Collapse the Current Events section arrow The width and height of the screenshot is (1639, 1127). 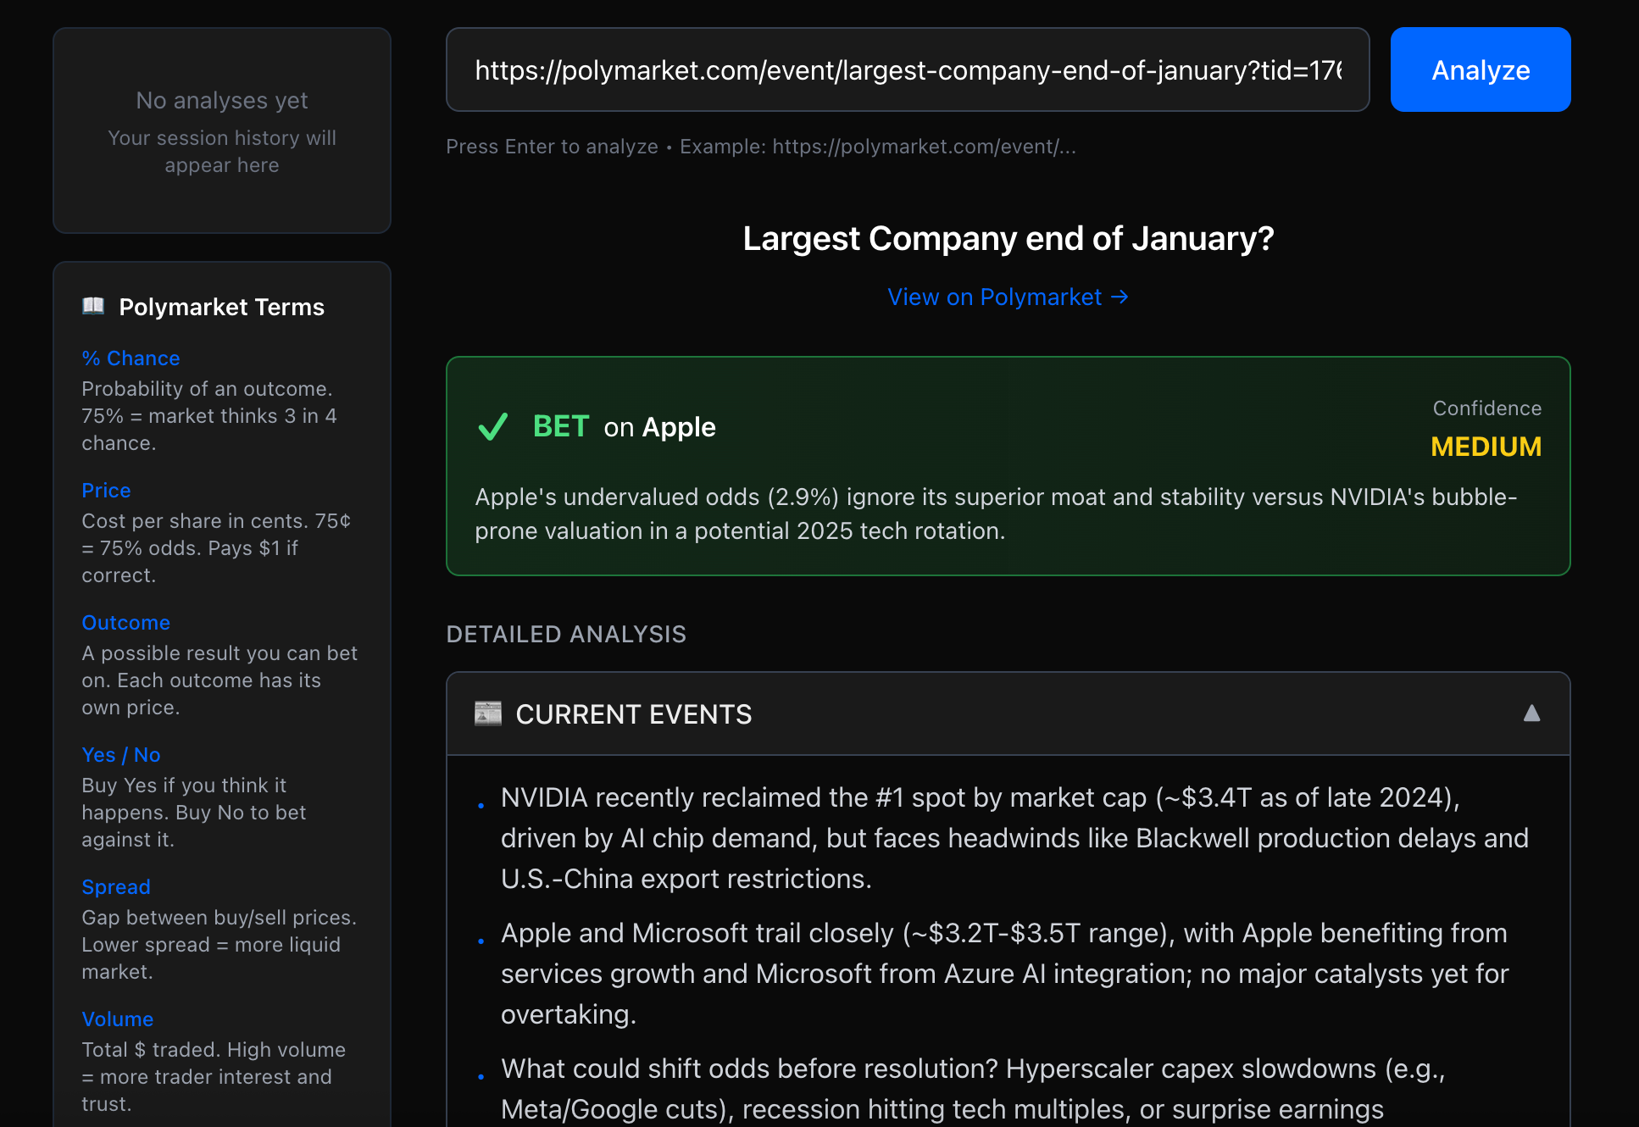coord(1531,713)
